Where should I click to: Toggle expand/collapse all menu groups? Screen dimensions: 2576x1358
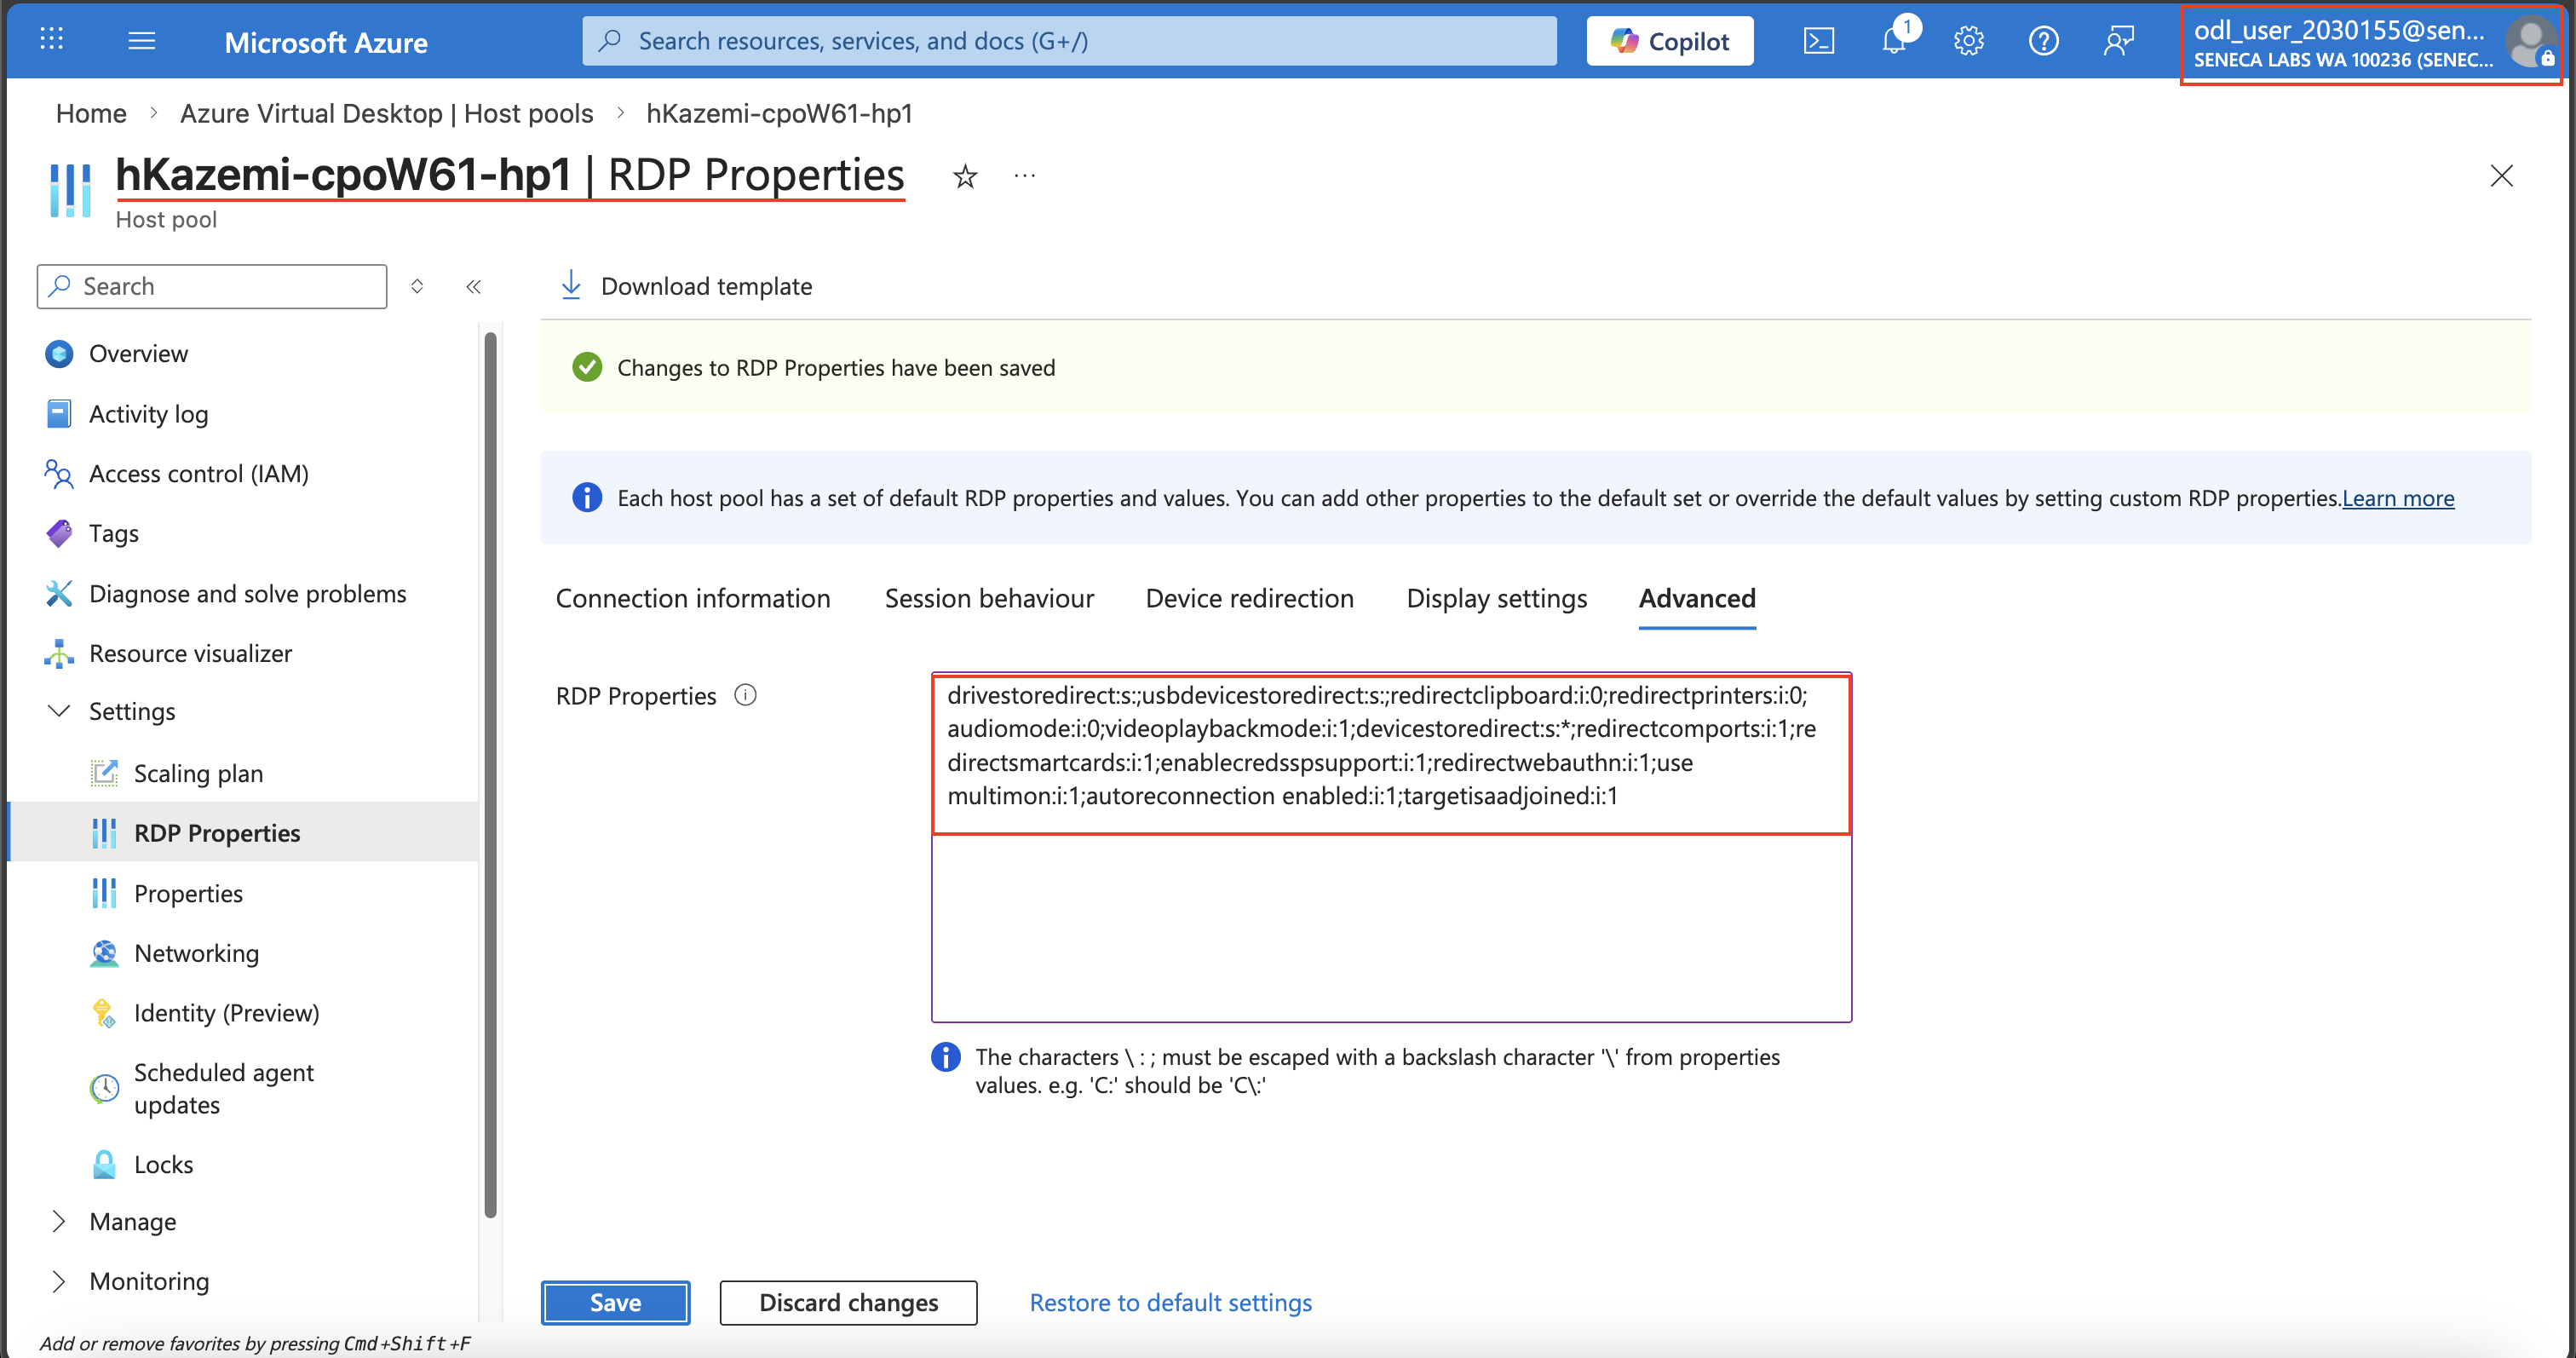point(417,287)
